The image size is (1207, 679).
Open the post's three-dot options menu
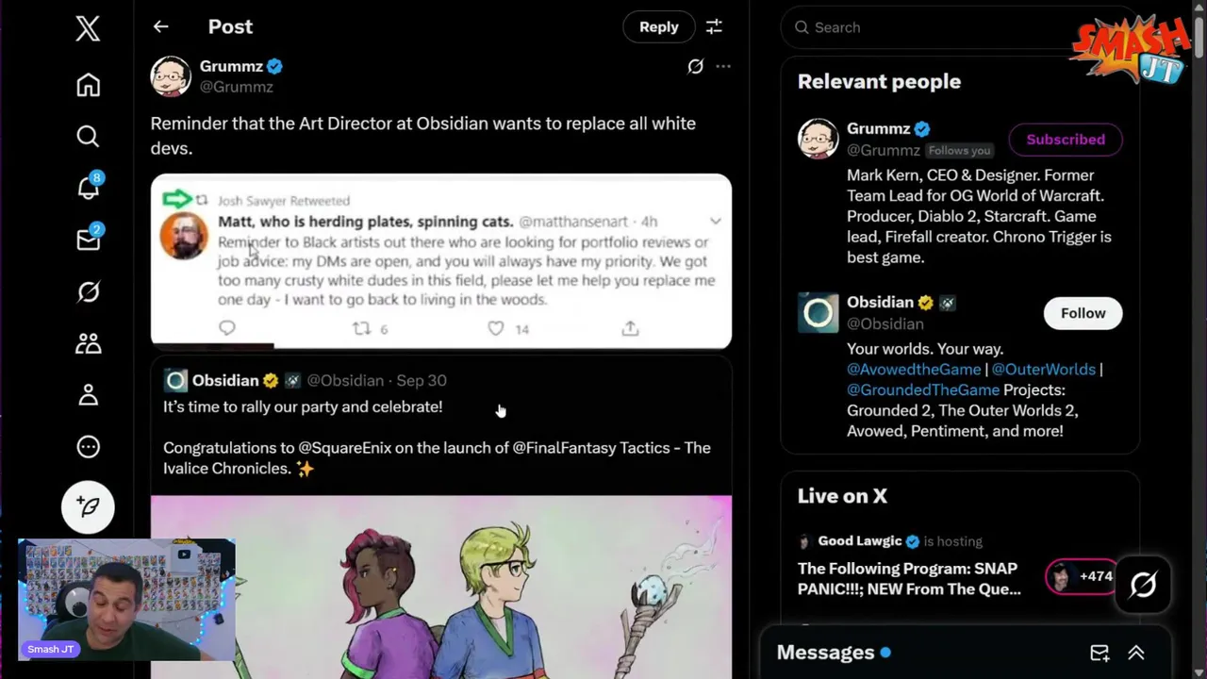click(723, 66)
